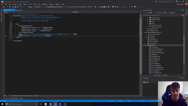Collapse the Resources folder
Screen dimensions: 188x106
(146, 45)
